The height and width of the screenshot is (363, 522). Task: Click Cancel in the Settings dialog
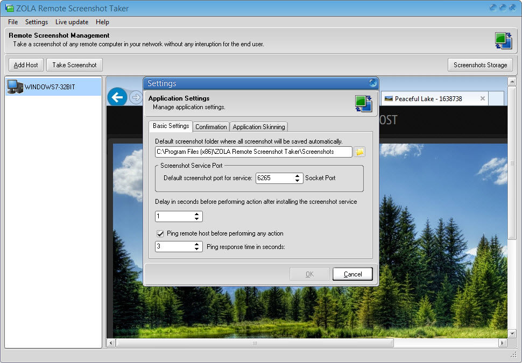[x=352, y=274]
